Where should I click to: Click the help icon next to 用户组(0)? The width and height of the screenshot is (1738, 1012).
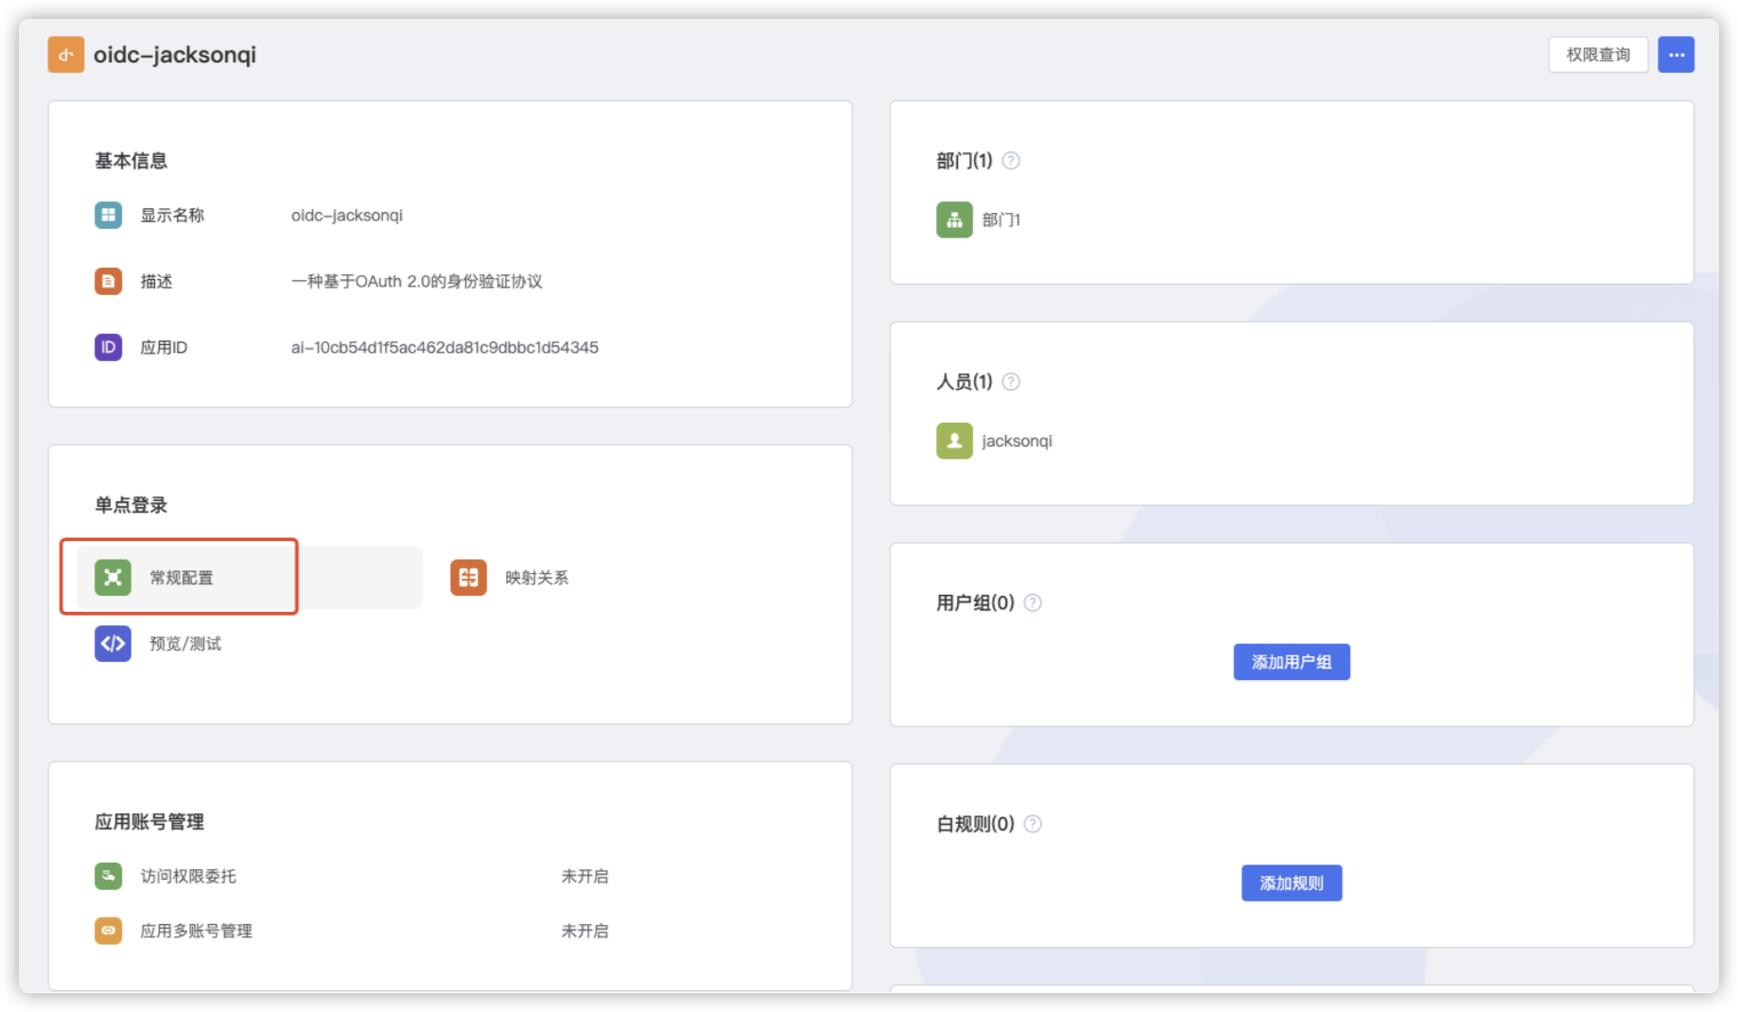click(x=1033, y=602)
